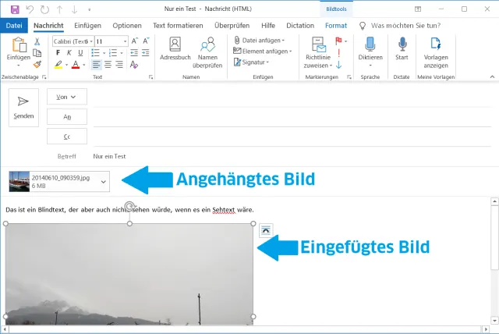Switch to the Einfügen tab
Screen dimensions: 499x334
[x=87, y=26]
